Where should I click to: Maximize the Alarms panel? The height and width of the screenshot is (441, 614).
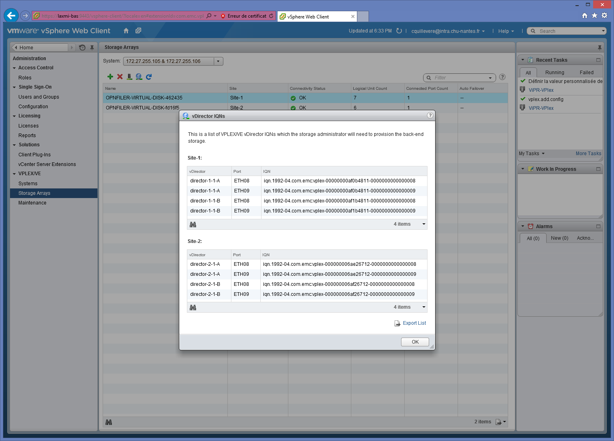(598, 227)
